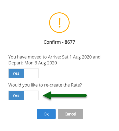Click the 'You have moved to' message text
Screen dimensions: 119x131
tap(28, 57)
